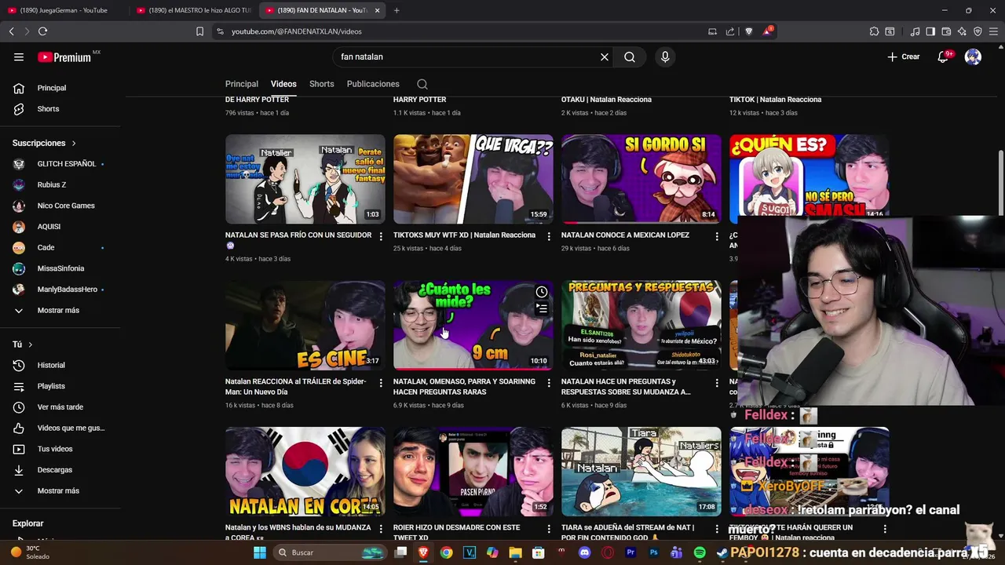Screen dimensions: 1005x565
Task: Switch to JuegaGerman browser tab
Action: click(63, 10)
